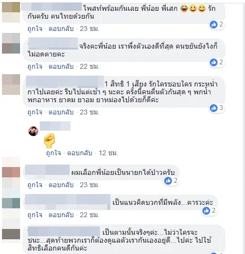
Task: Click ตอบกลับ under fist emoji reply
Action: point(80,153)
